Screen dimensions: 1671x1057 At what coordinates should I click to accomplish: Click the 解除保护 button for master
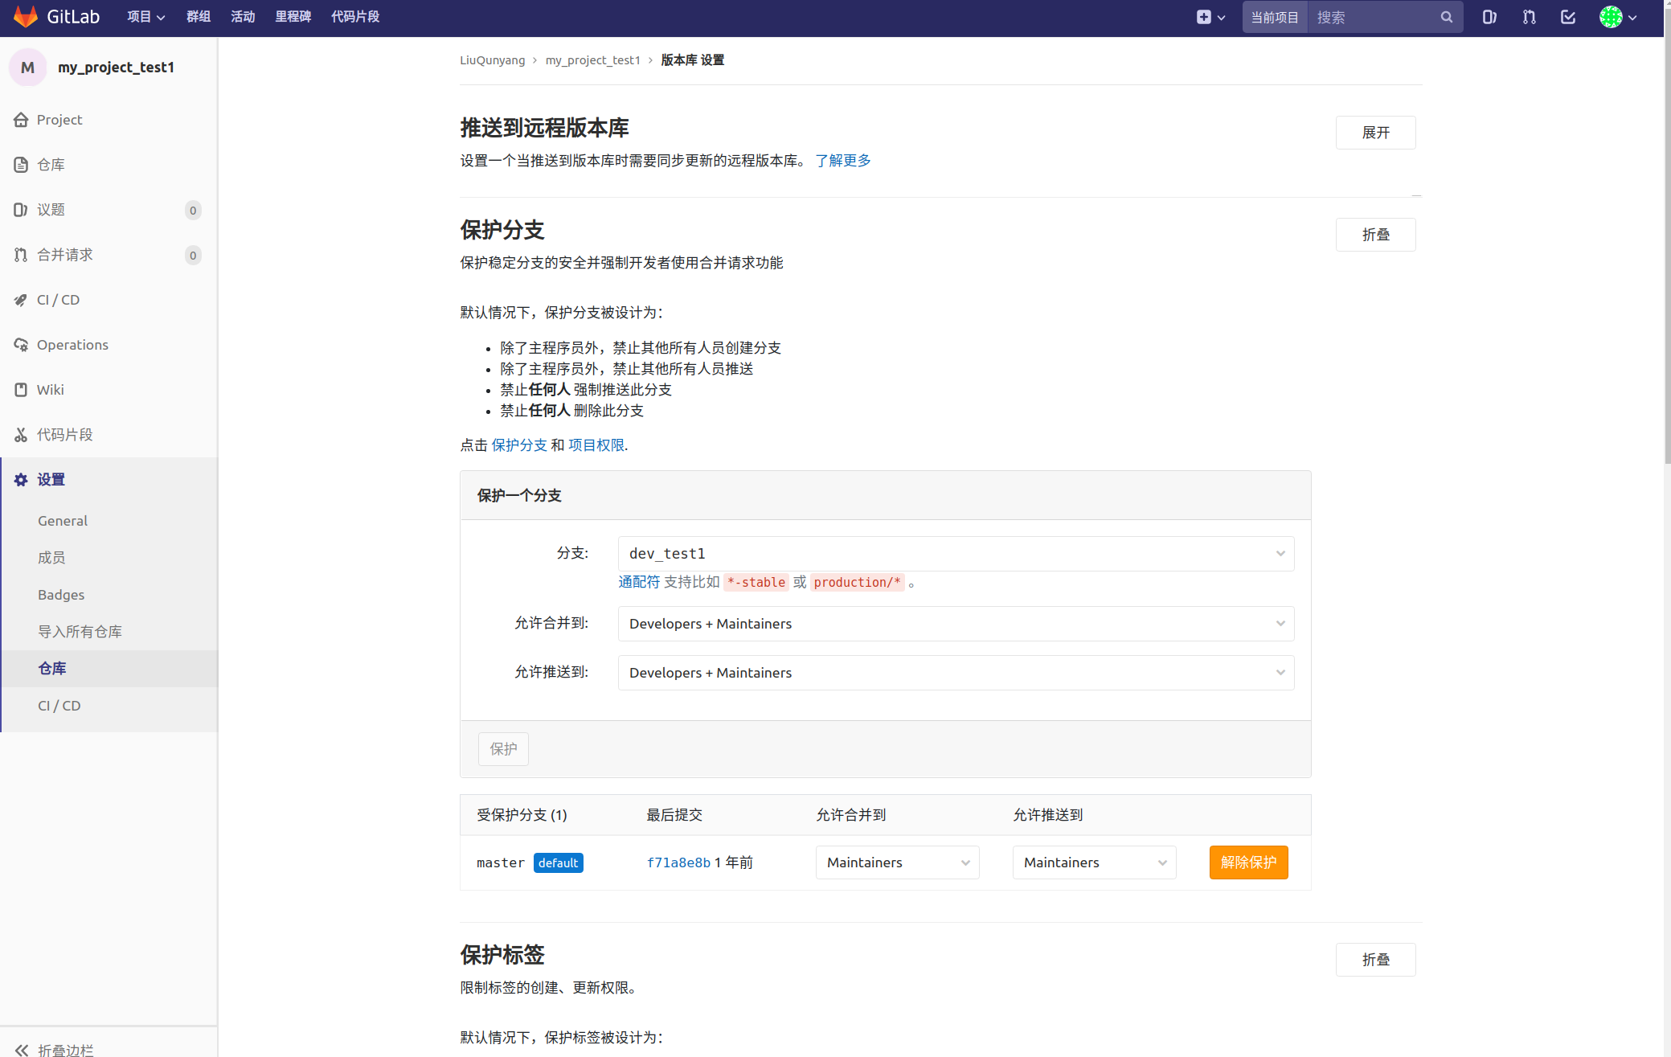click(x=1248, y=862)
